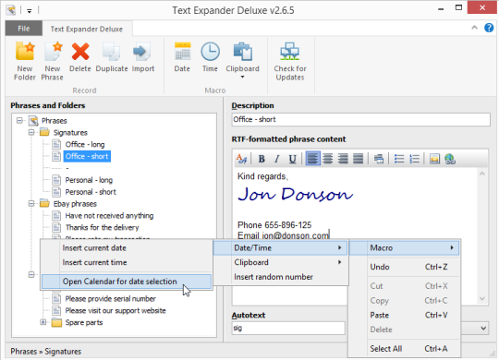Add a New Phrase from the ribbon
Viewport: 499px width, 360px height.
pyautogui.click(x=52, y=61)
